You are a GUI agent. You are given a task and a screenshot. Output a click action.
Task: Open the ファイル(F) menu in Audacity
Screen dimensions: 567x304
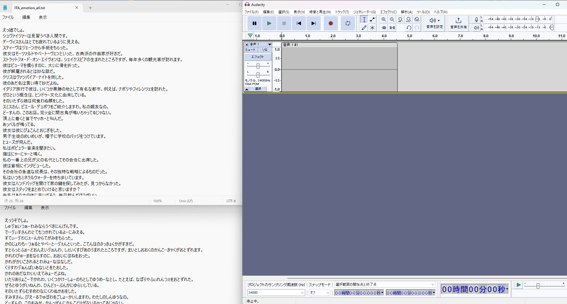251,12
